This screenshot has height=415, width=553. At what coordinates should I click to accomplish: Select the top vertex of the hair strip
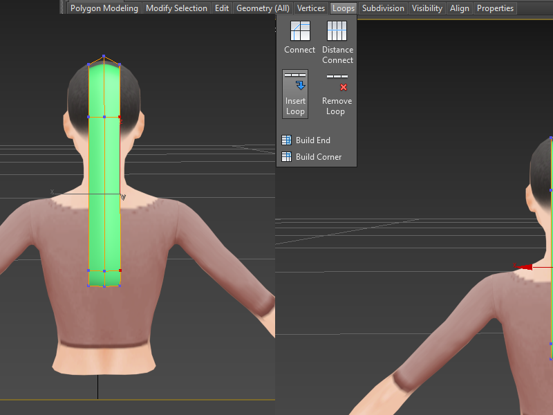pos(104,56)
